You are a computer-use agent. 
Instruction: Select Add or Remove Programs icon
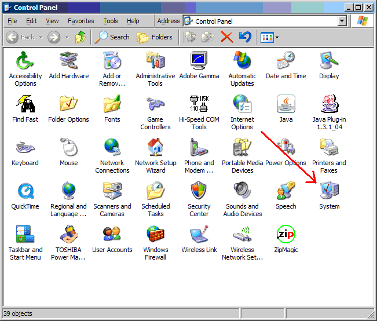click(x=112, y=60)
